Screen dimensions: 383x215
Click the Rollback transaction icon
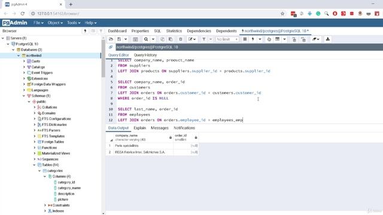tap(303, 39)
